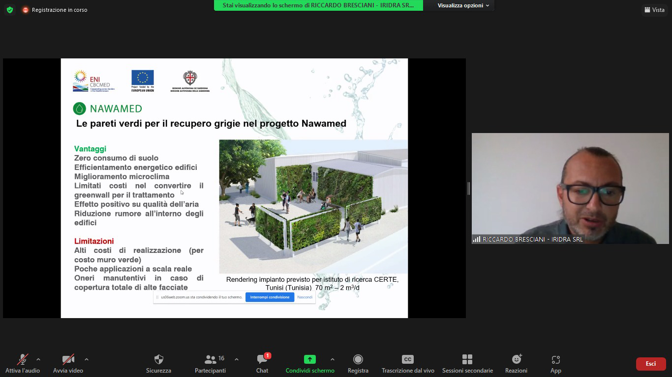Click "Effetto positivo su qualità dell'aria" line
Viewport: 672px width, 377px height.
coord(136,204)
